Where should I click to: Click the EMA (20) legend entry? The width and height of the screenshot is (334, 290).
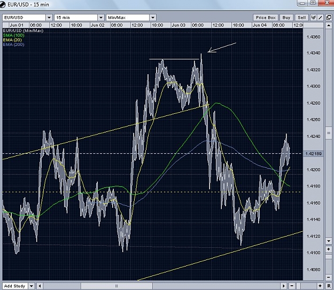[12, 40]
